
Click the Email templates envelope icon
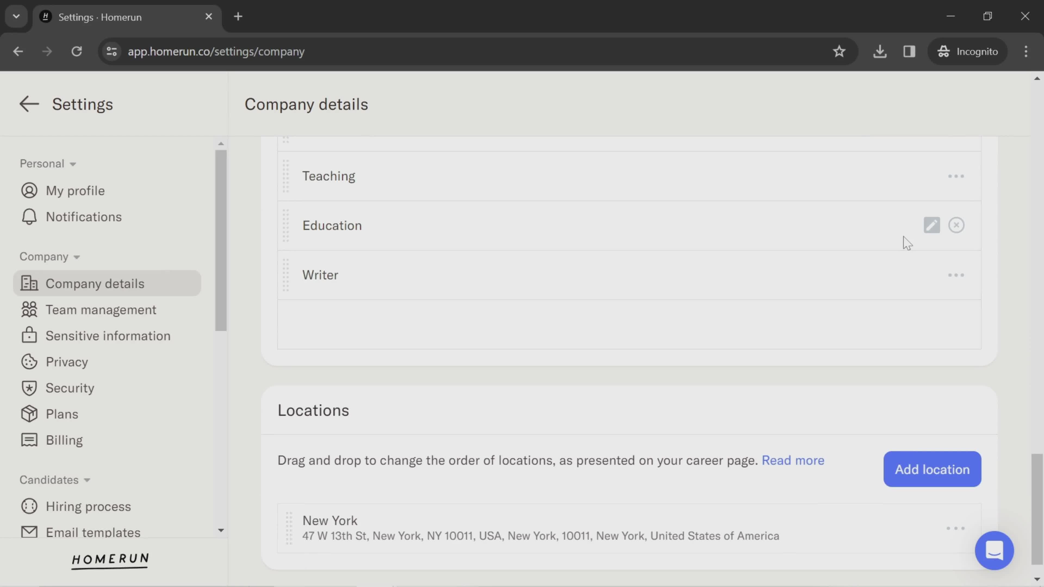pyautogui.click(x=29, y=532)
